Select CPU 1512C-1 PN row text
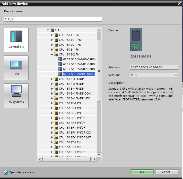Screen dimensions: 183x179 pyautogui.click(x=70, y=45)
